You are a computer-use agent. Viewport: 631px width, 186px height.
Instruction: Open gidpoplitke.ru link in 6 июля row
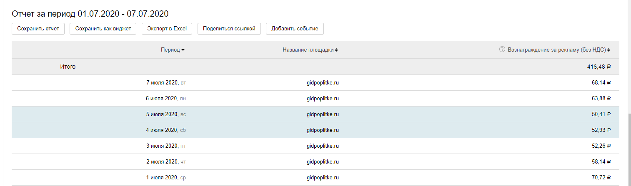point(323,99)
